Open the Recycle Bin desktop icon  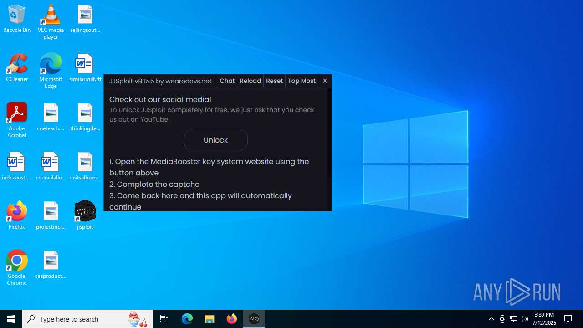click(17, 19)
